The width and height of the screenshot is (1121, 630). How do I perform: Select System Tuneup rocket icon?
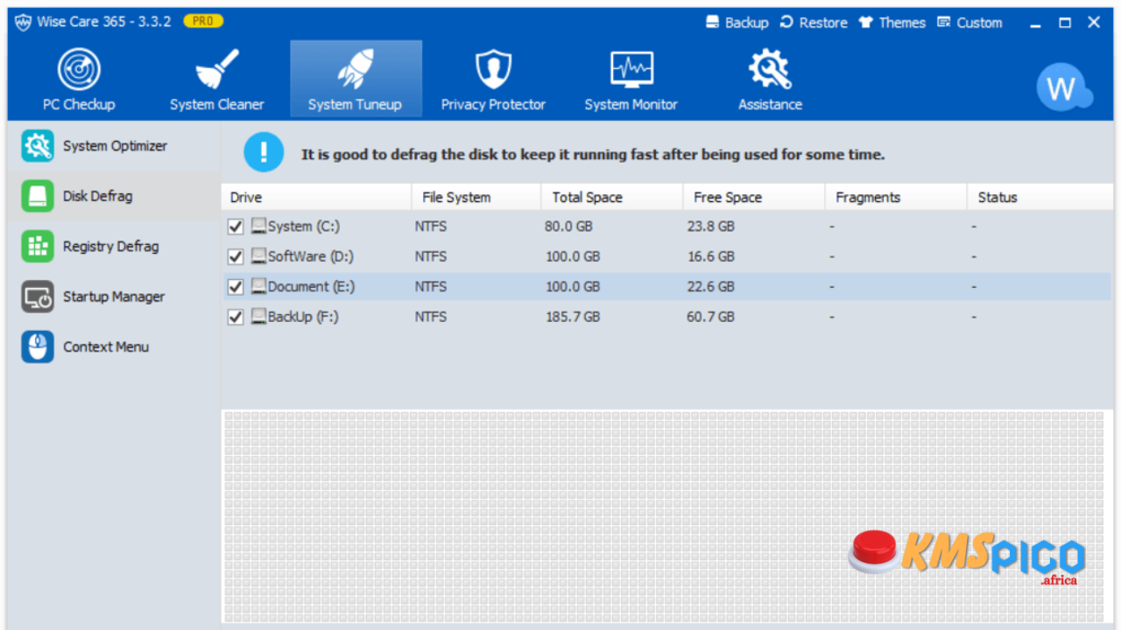click(355, 69)
